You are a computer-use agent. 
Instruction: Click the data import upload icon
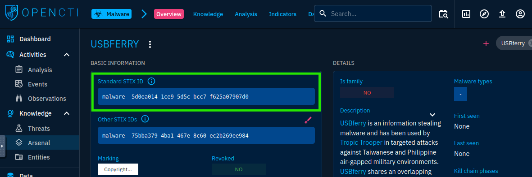coord(502,14)
